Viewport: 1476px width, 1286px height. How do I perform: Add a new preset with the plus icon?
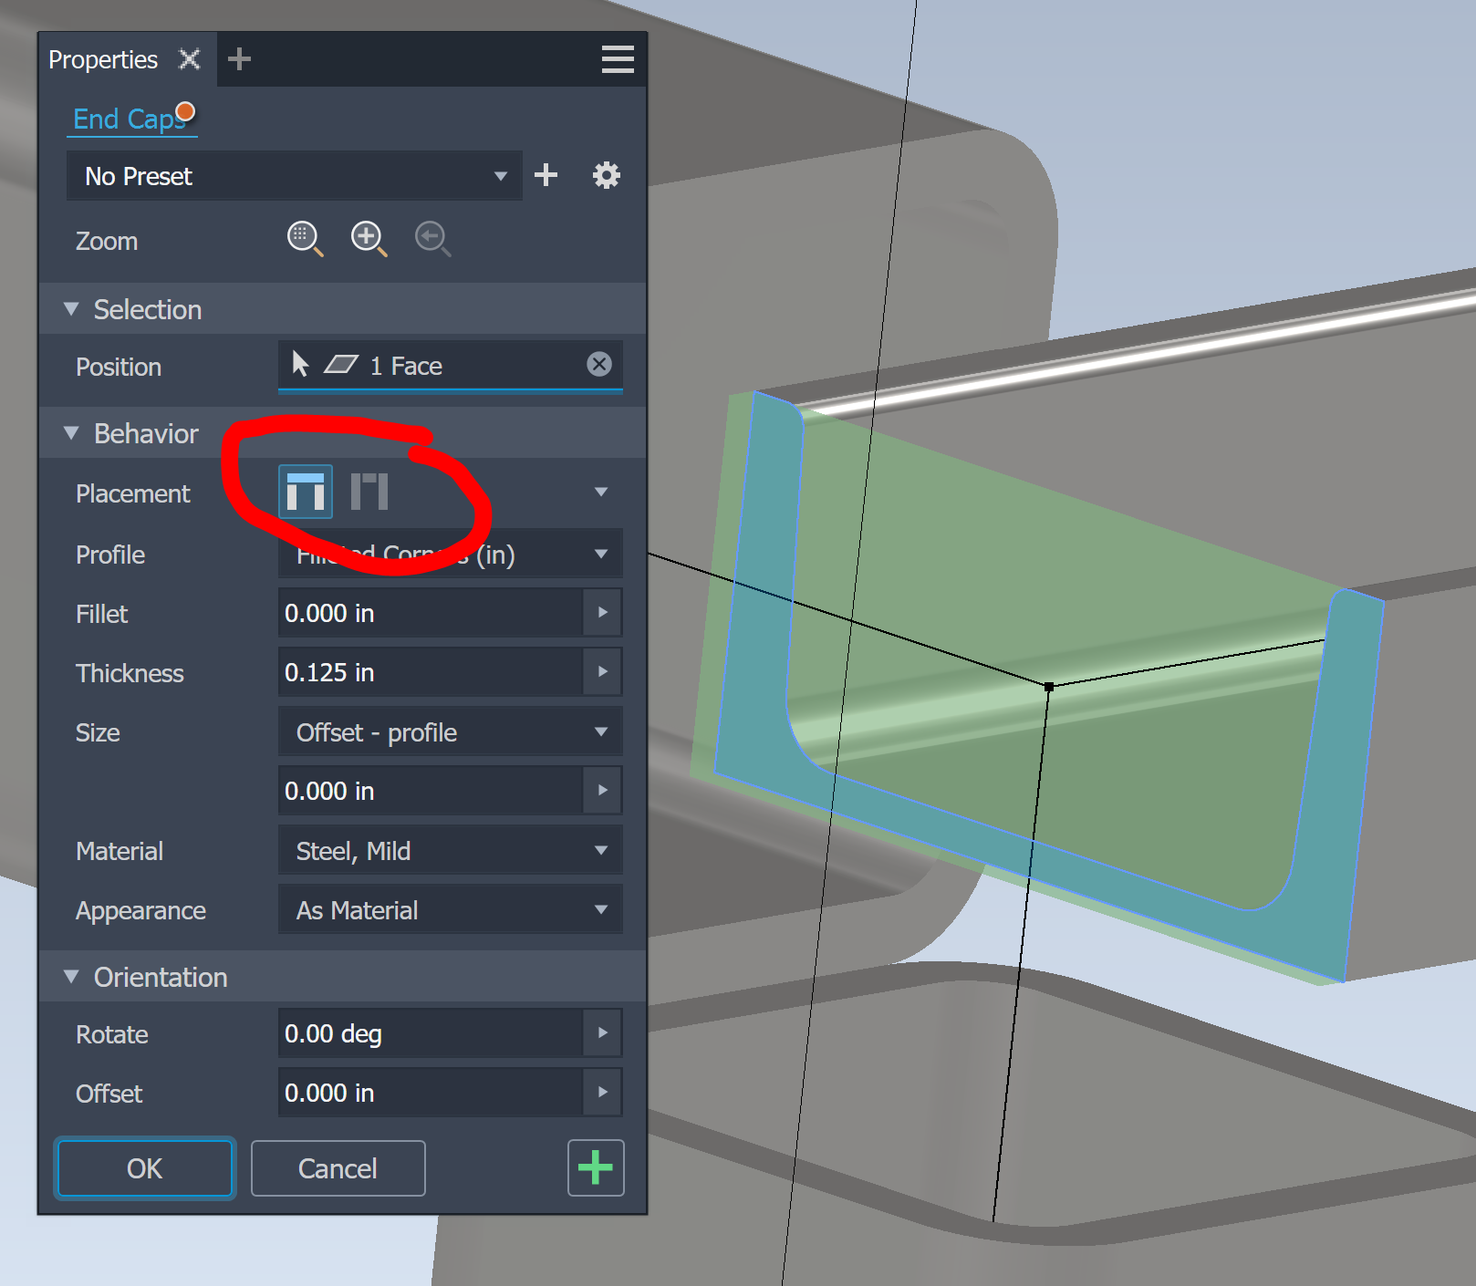click(x=546, y=175)
